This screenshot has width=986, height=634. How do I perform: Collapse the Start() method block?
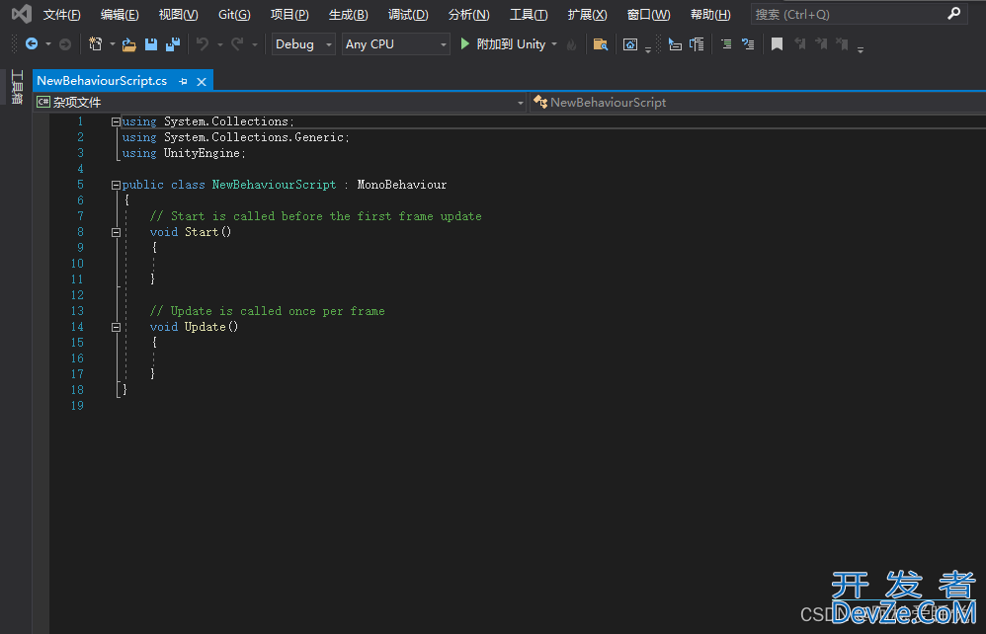(116, 232)
